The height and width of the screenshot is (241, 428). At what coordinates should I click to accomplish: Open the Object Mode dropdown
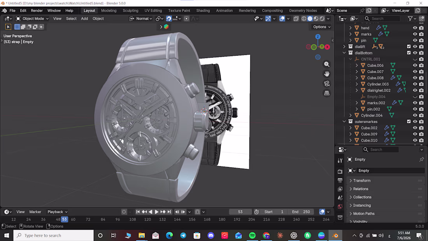[32, 19]
